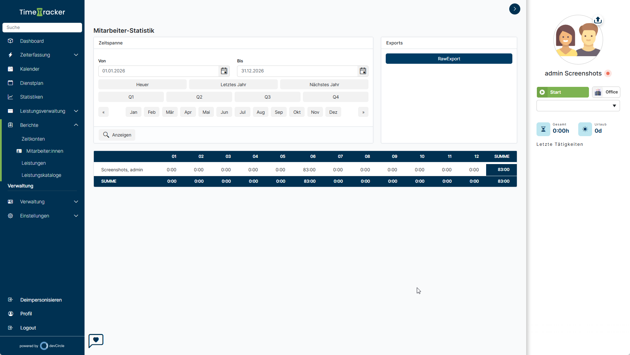Click the Dashboard cube icon
The width and height of the screenshot is (630, 355).
point(10,41)
